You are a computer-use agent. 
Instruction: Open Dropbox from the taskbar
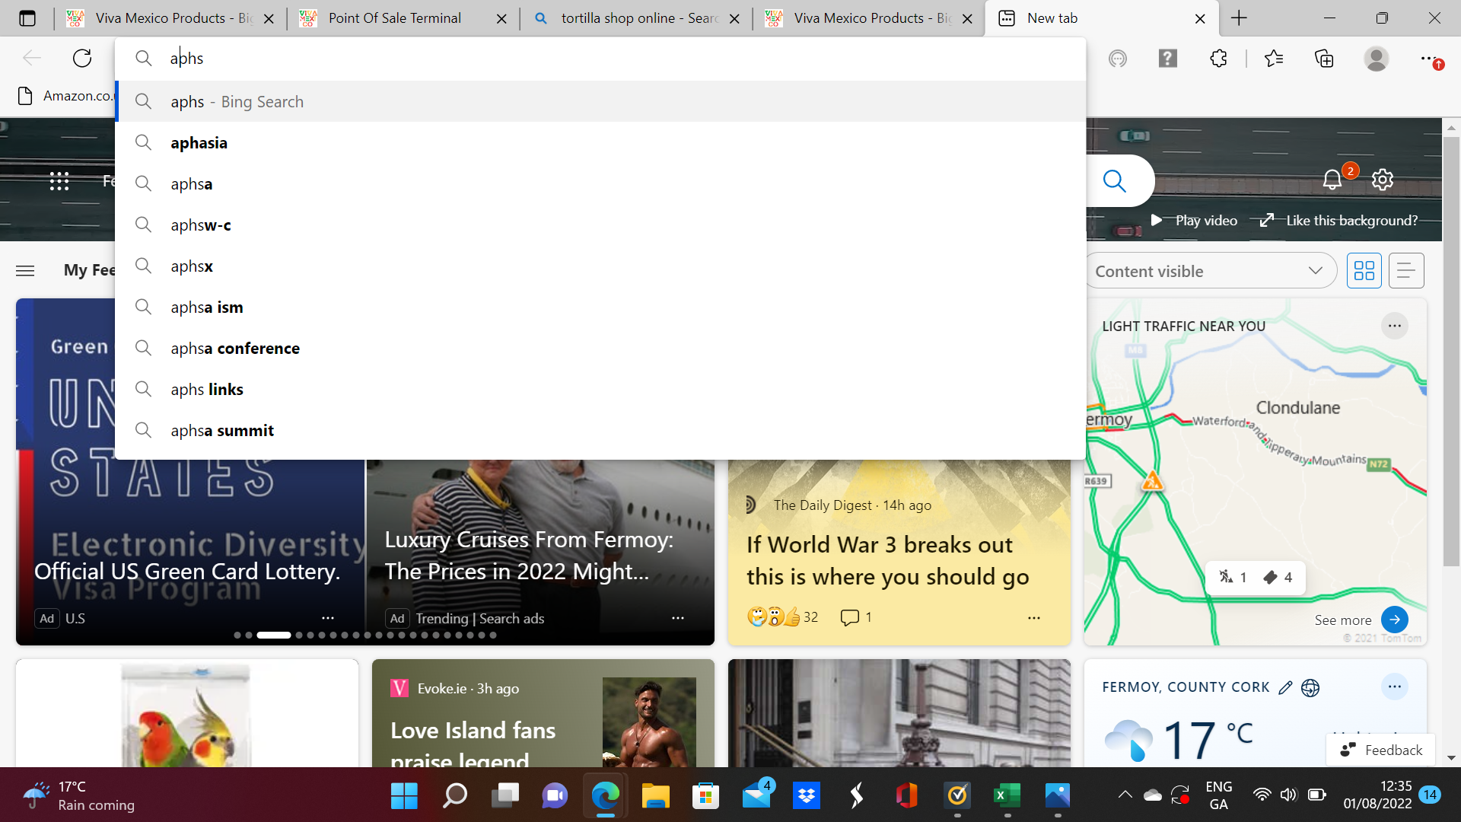pyautogui.click(x=806, y=796)
